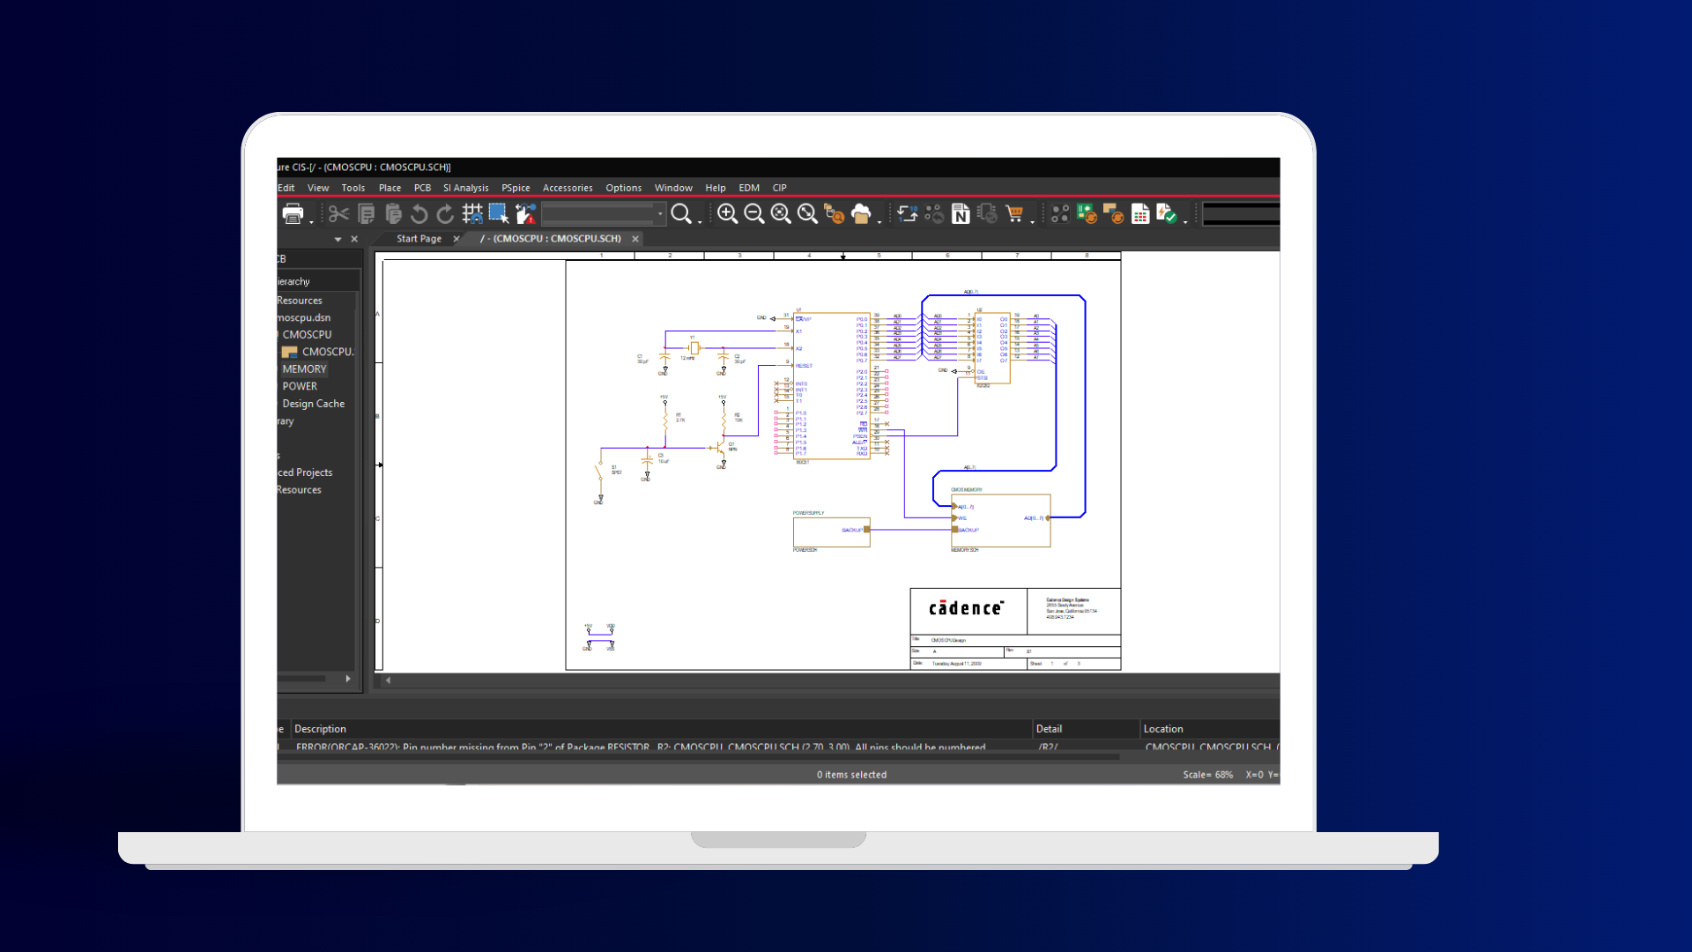Select the CMOSCPU.SCH document tab
Screen dimensions: 1692x952
(551, 239)
